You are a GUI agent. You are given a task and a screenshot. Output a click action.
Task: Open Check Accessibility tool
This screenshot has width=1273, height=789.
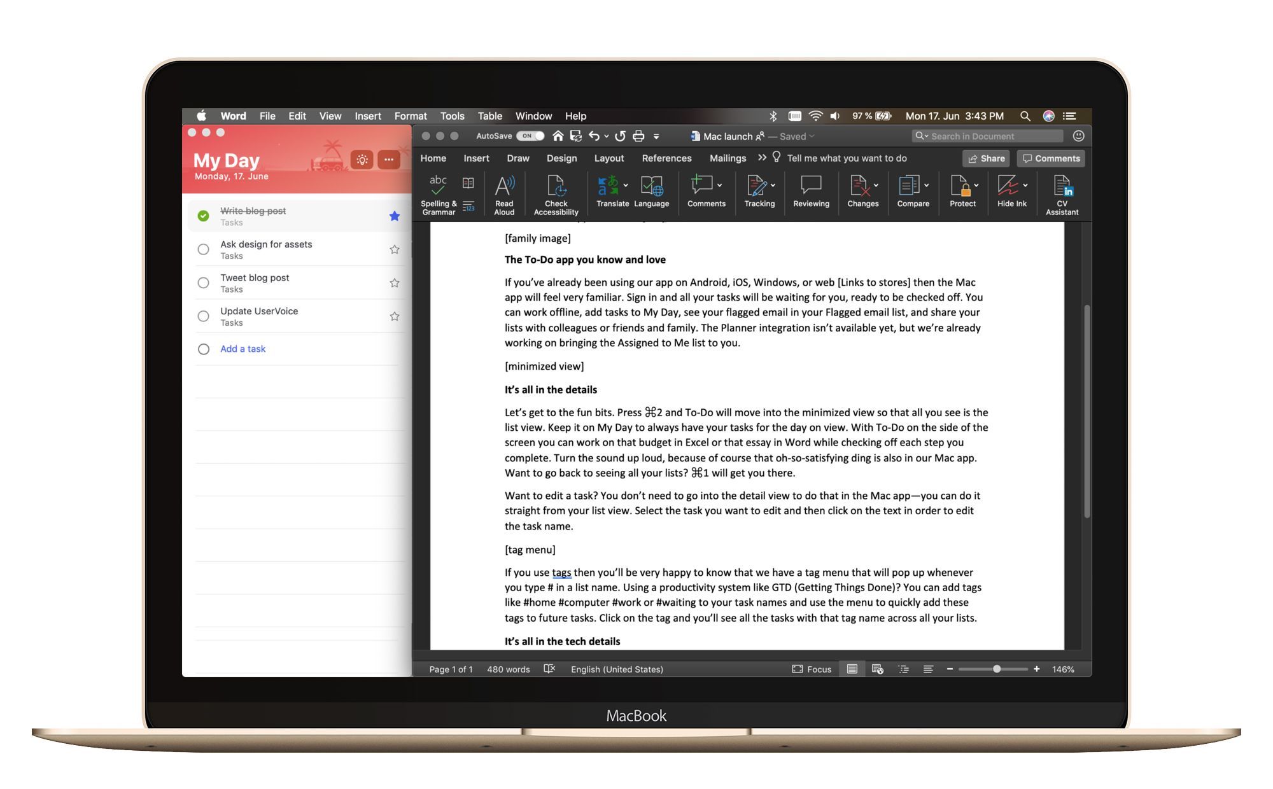click(556, 187)
